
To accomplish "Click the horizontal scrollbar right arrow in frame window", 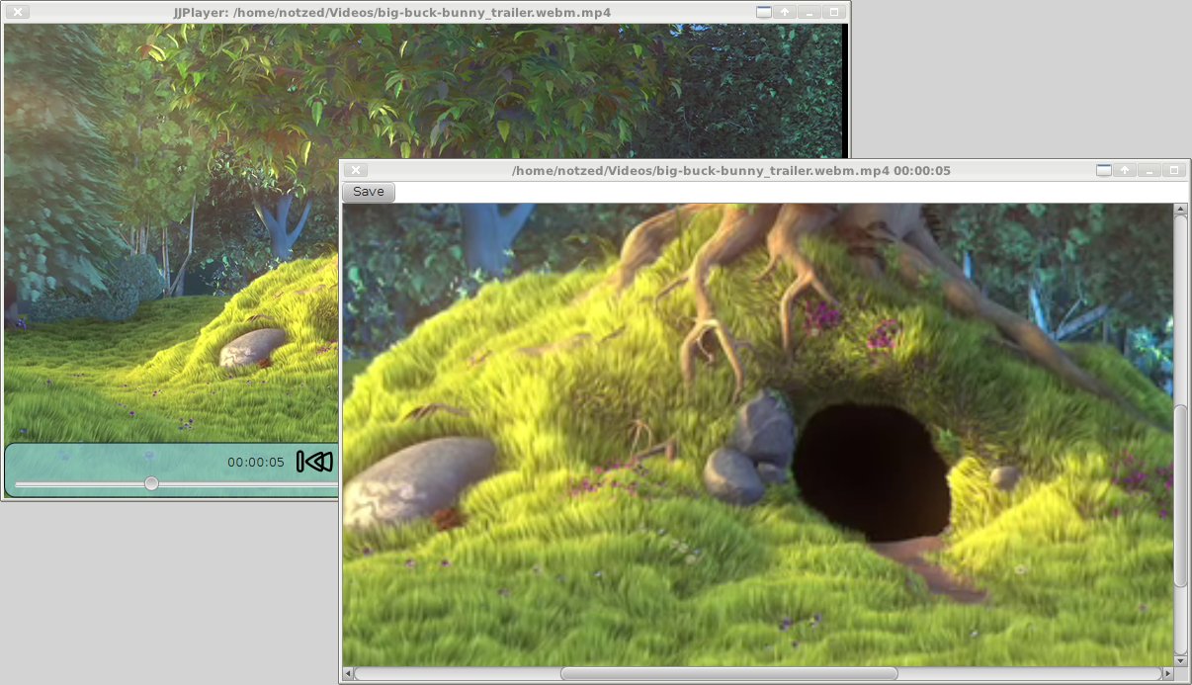I will (x=1167, y=674).
